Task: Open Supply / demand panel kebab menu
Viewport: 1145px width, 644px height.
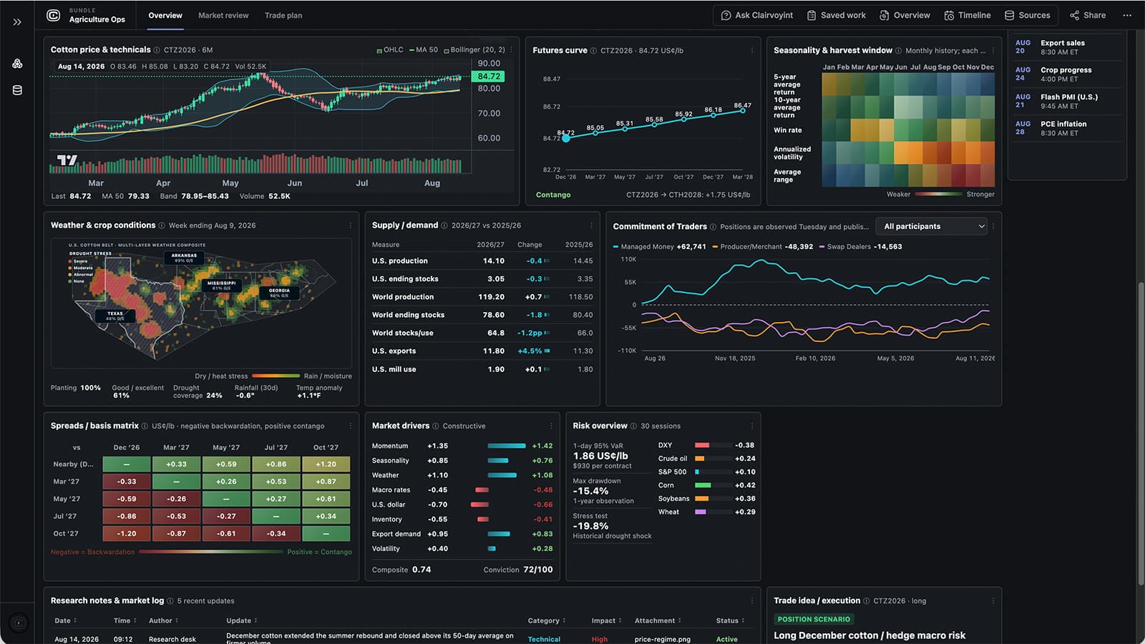Action: pos(591,225)
